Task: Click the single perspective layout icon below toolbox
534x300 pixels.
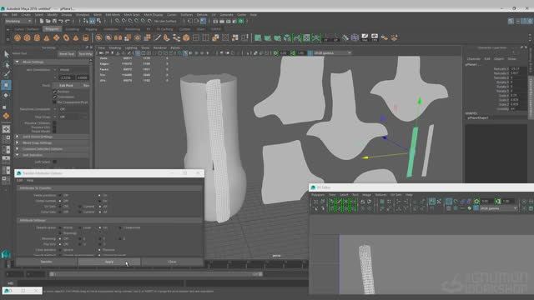Action: coord(6,129)
